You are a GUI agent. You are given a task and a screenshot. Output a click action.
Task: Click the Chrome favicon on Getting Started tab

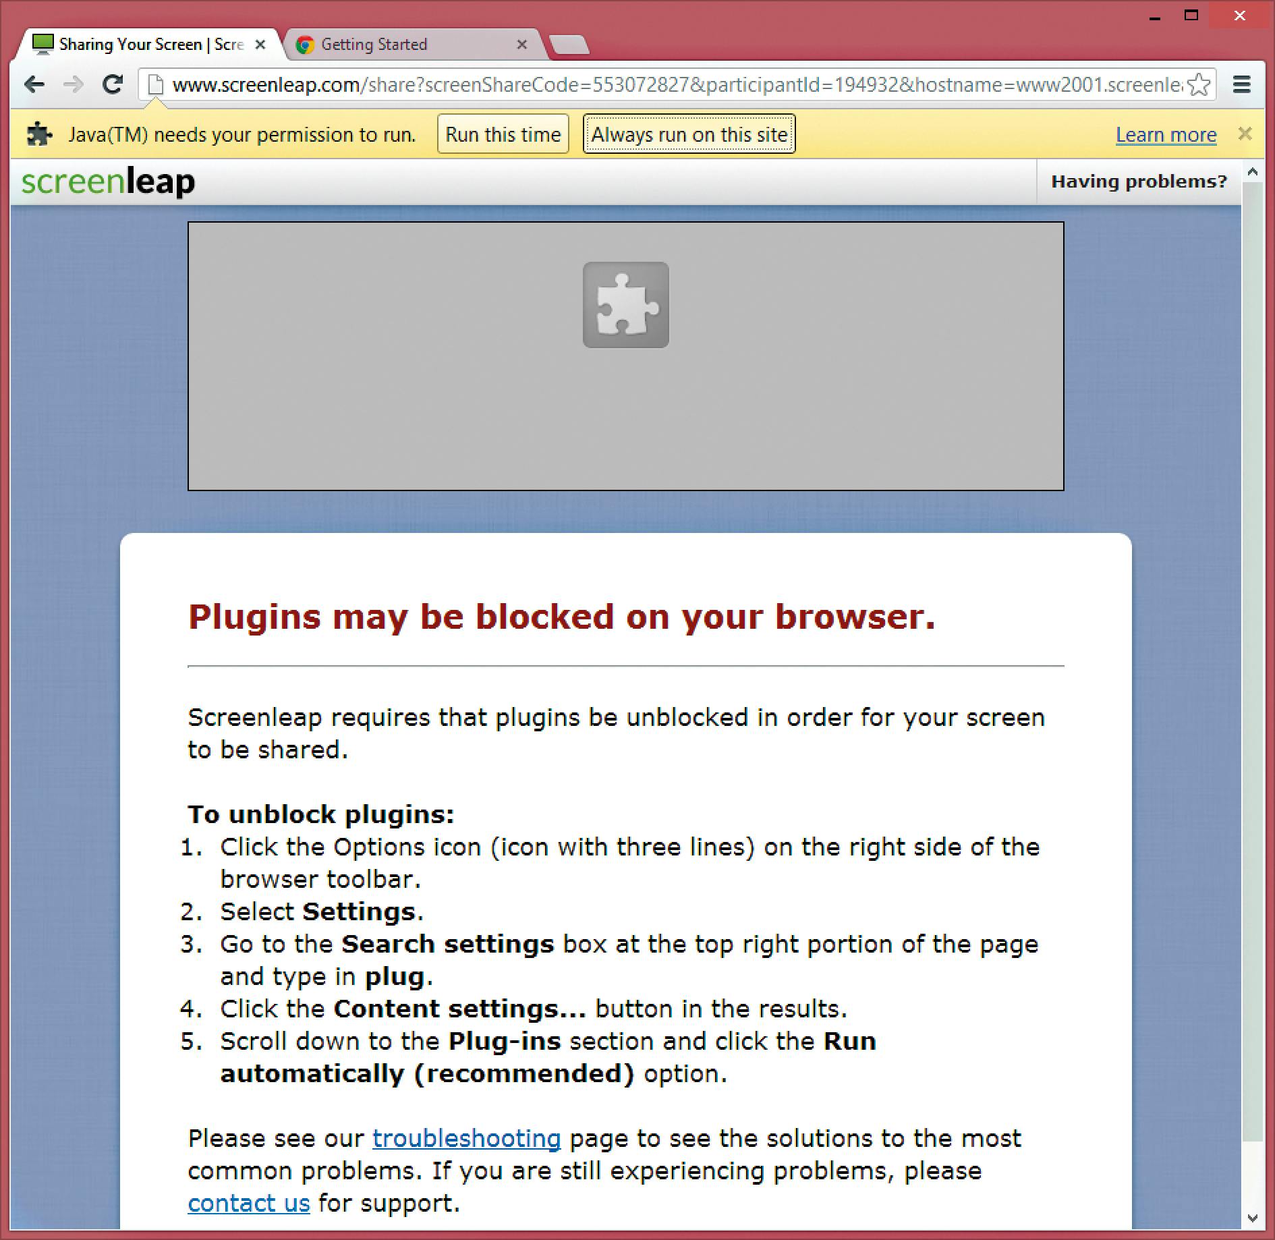point(305,45)
